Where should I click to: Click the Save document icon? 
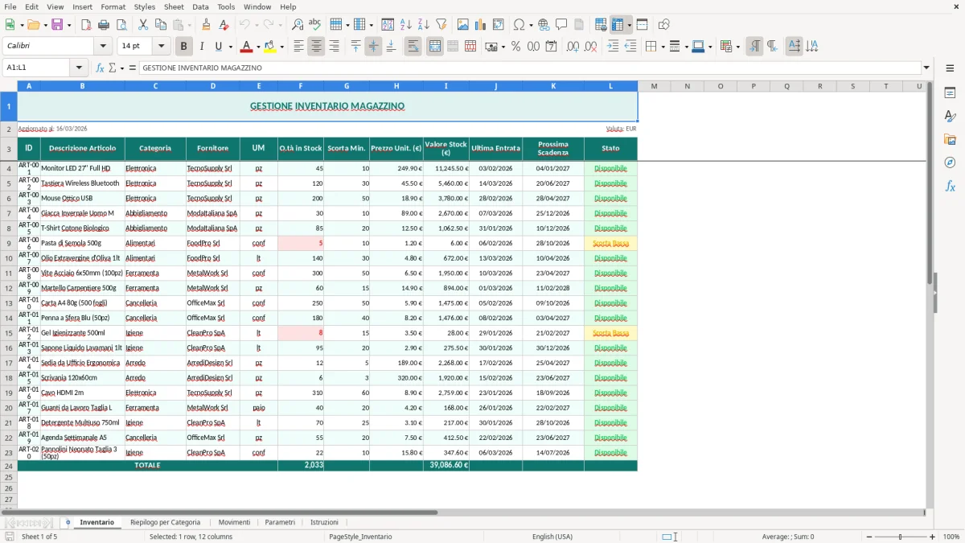[x=57, y=25]
